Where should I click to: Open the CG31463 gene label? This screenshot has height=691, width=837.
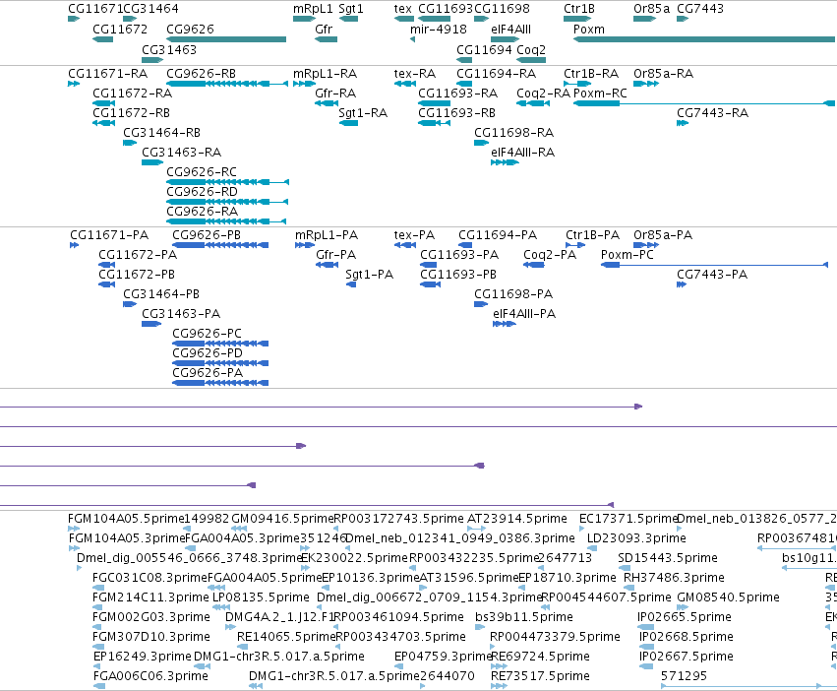click(x=169, y=49)
